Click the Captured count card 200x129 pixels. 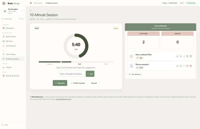click(143, 40)
